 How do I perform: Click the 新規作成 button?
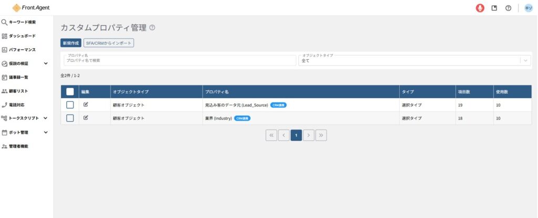(70, 43)
